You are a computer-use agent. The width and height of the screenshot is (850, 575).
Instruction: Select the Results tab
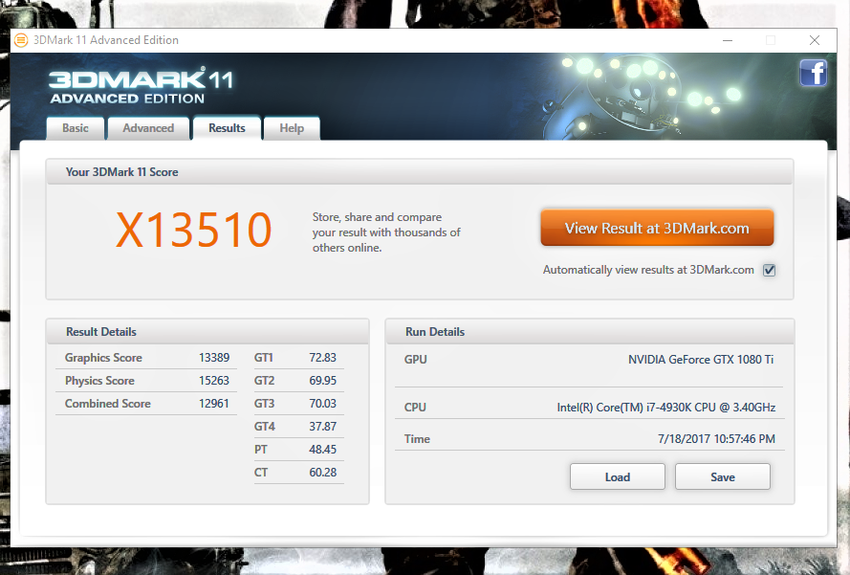pyautogui.click(x=228, y=128)
